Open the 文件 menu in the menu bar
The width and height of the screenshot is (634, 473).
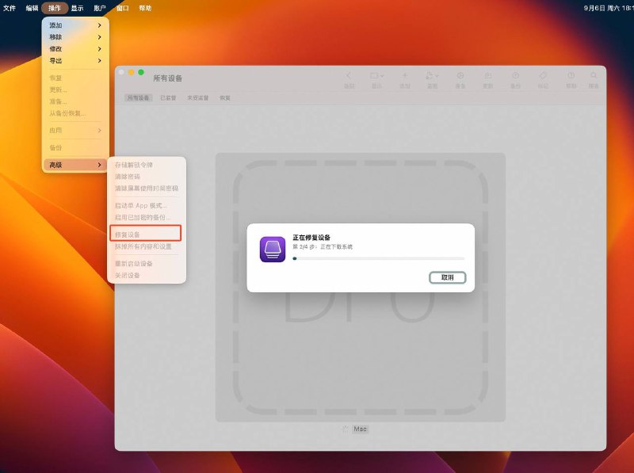coord(10,7)
